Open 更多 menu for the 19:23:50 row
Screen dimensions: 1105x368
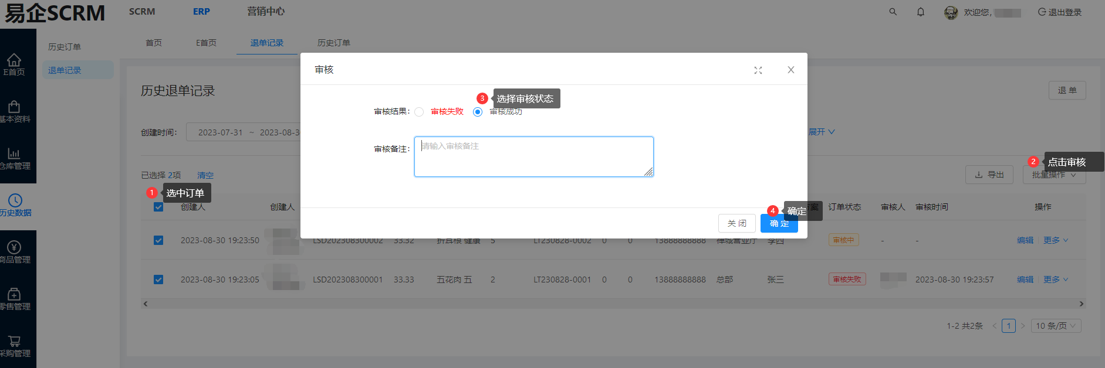tap(1056, 240)
